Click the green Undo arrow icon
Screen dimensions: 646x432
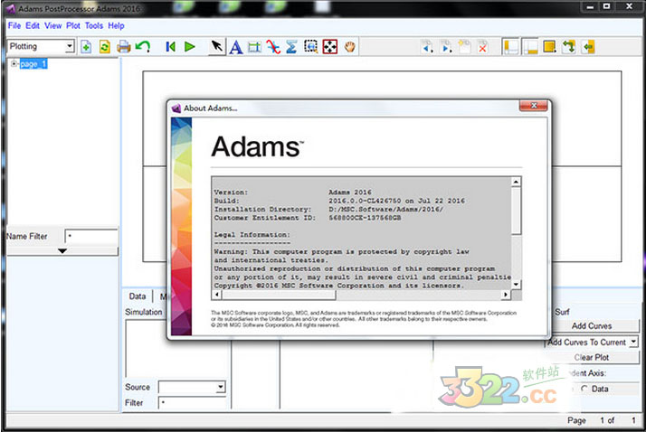tap(143, 46)
